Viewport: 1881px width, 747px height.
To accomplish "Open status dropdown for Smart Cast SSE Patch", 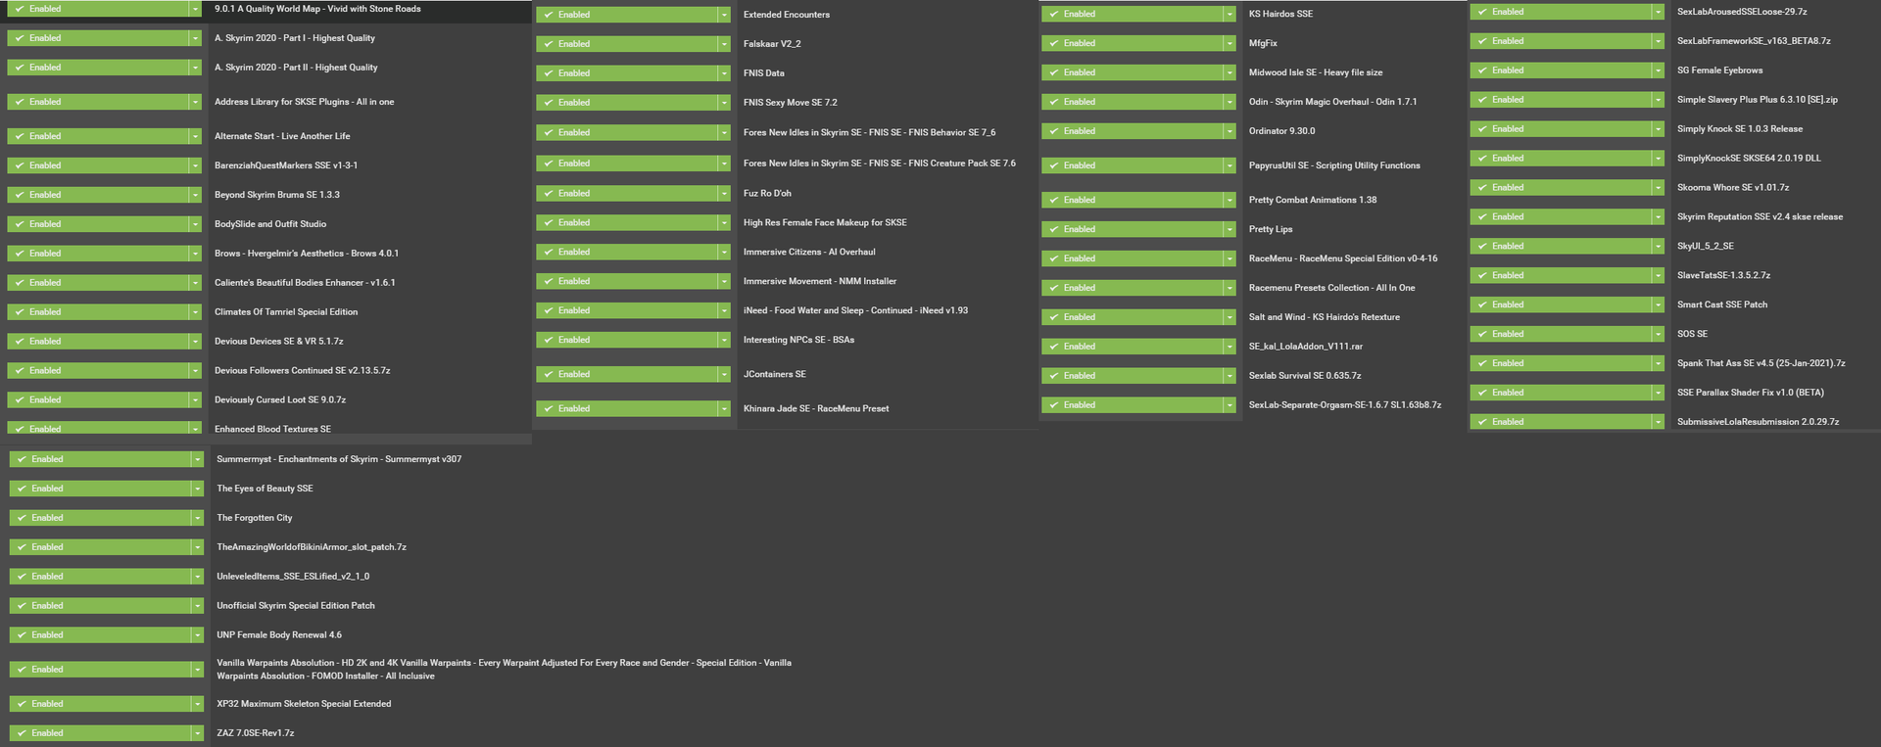I will click(x=1659, y=304).
